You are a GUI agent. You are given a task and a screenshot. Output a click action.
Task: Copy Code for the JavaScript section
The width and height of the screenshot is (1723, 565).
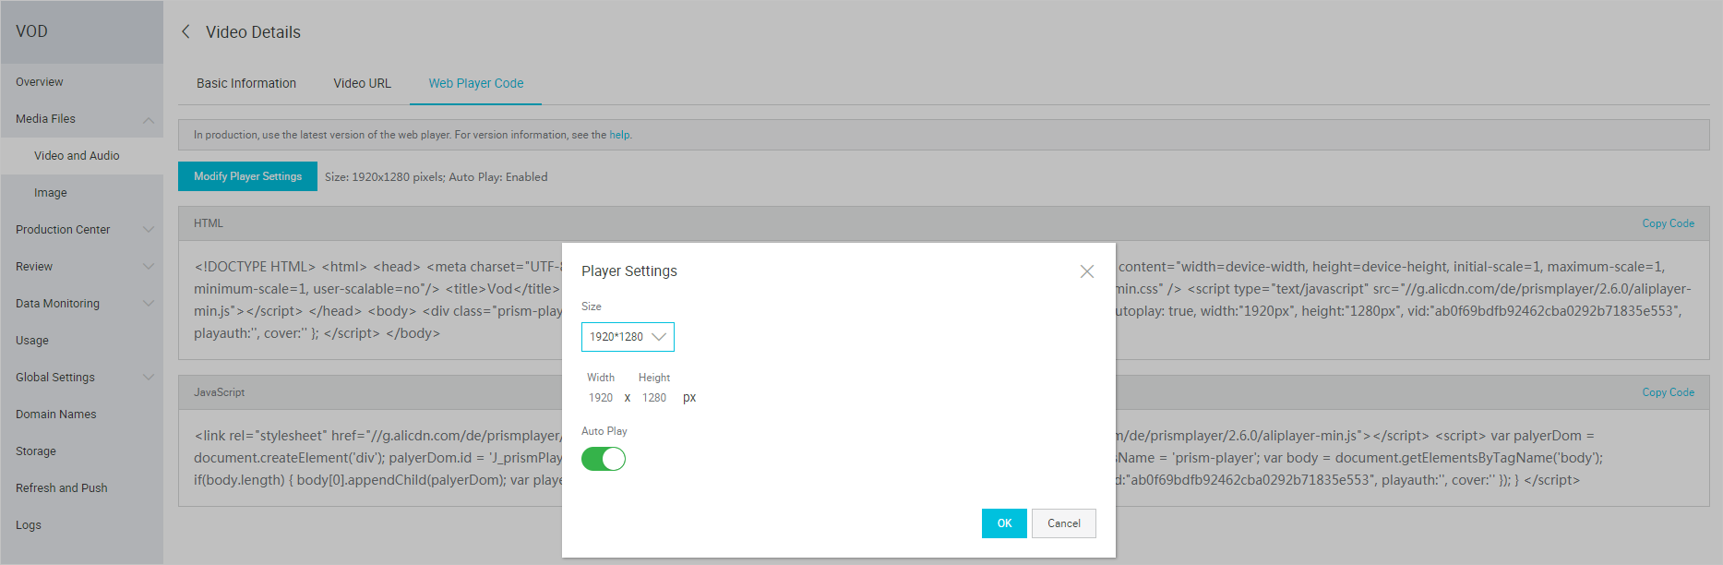click(x=1668, y=392)
